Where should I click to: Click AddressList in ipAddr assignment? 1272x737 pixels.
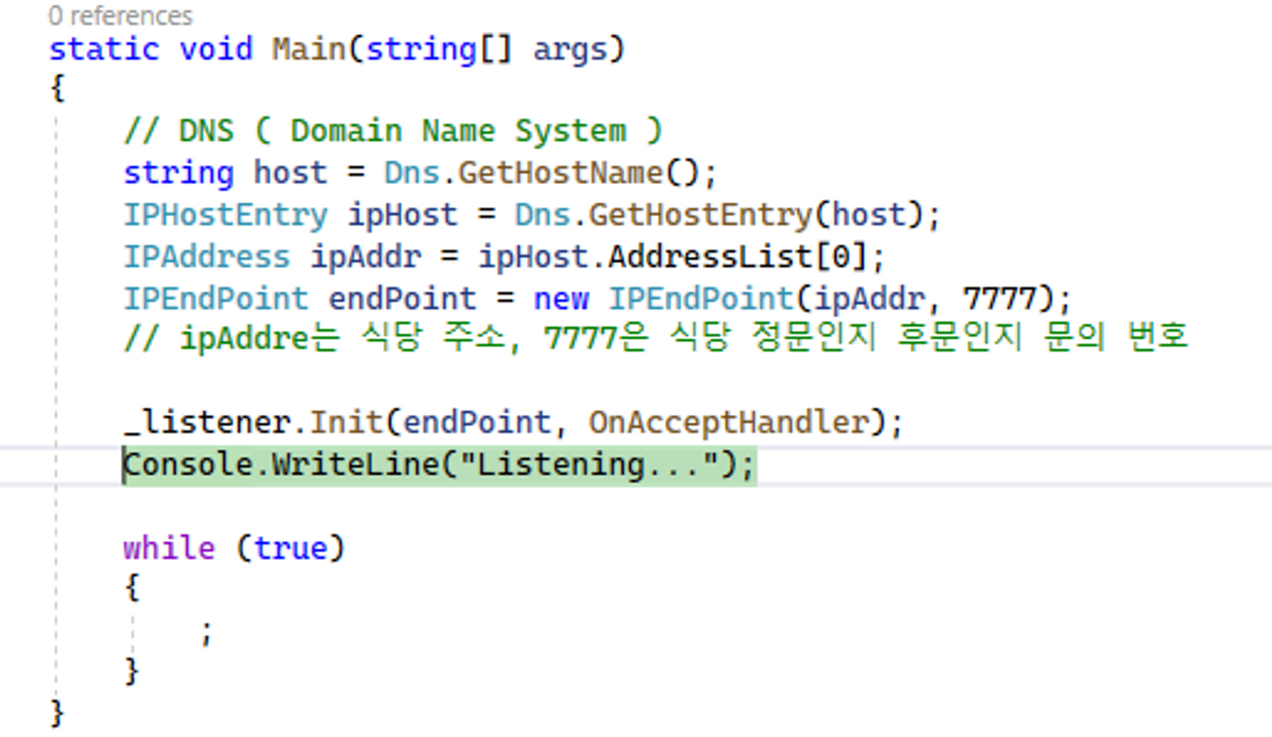click(x=710, y=257)
